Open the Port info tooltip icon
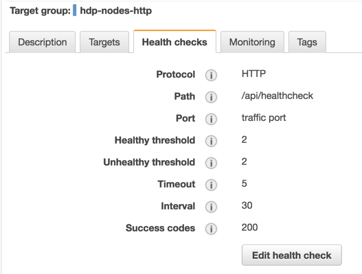 coord(211,119)
